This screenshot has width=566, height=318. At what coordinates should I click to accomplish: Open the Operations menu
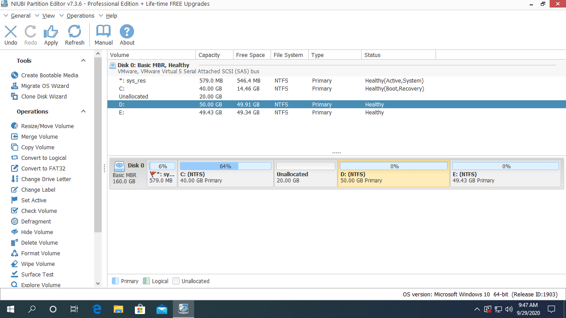click(x=80, y=15)
